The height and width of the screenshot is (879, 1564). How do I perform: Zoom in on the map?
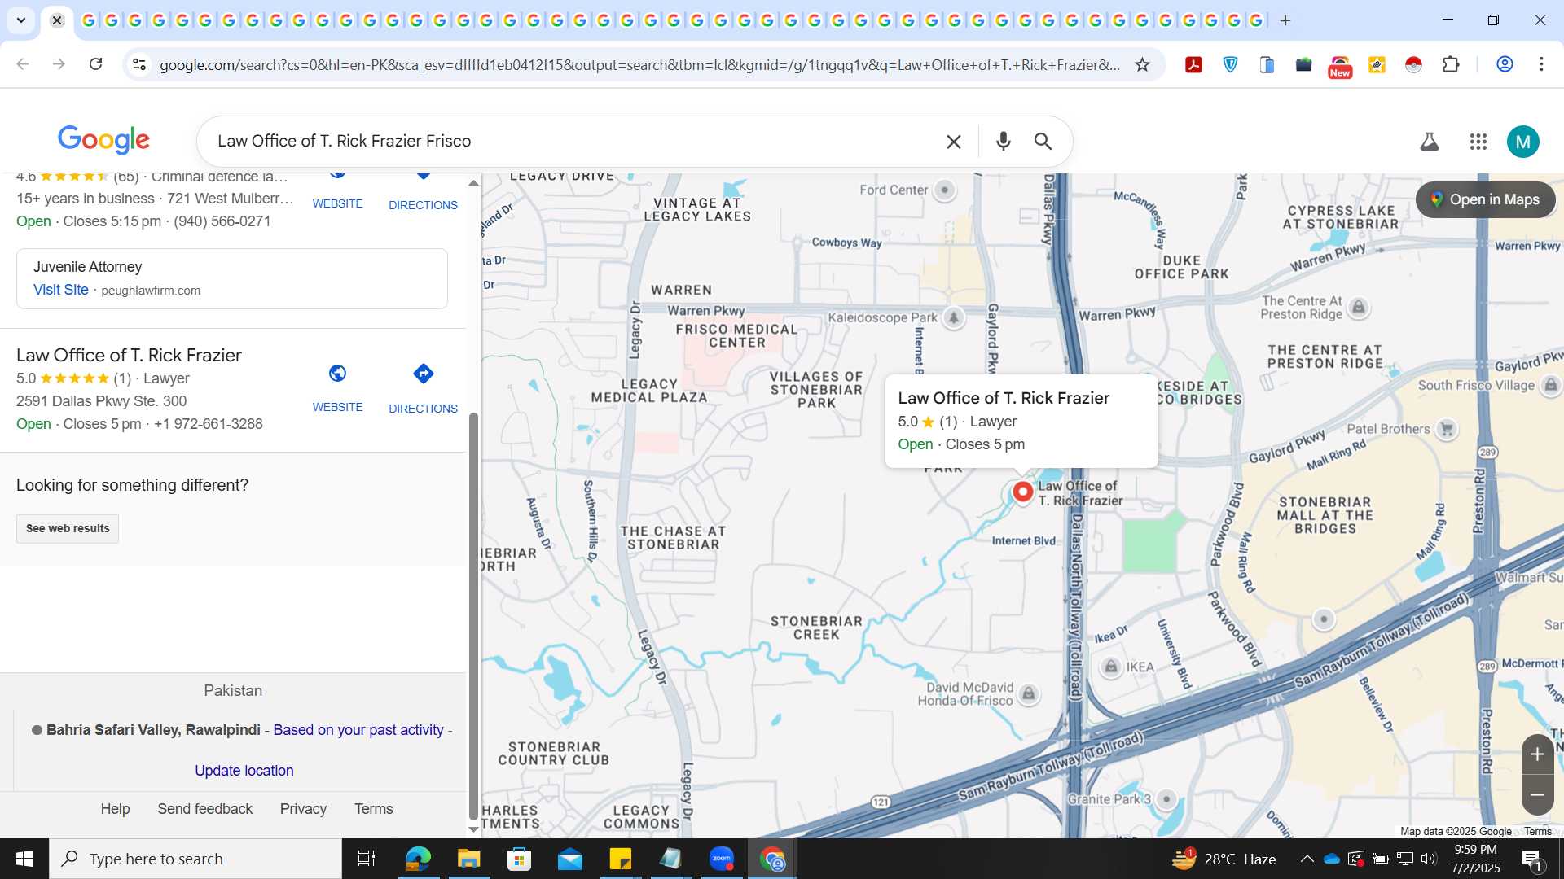click(1537, 754)
